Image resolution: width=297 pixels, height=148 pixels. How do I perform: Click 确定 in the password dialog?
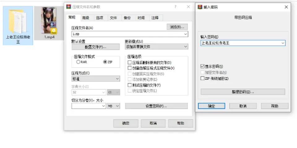point(212,106)
